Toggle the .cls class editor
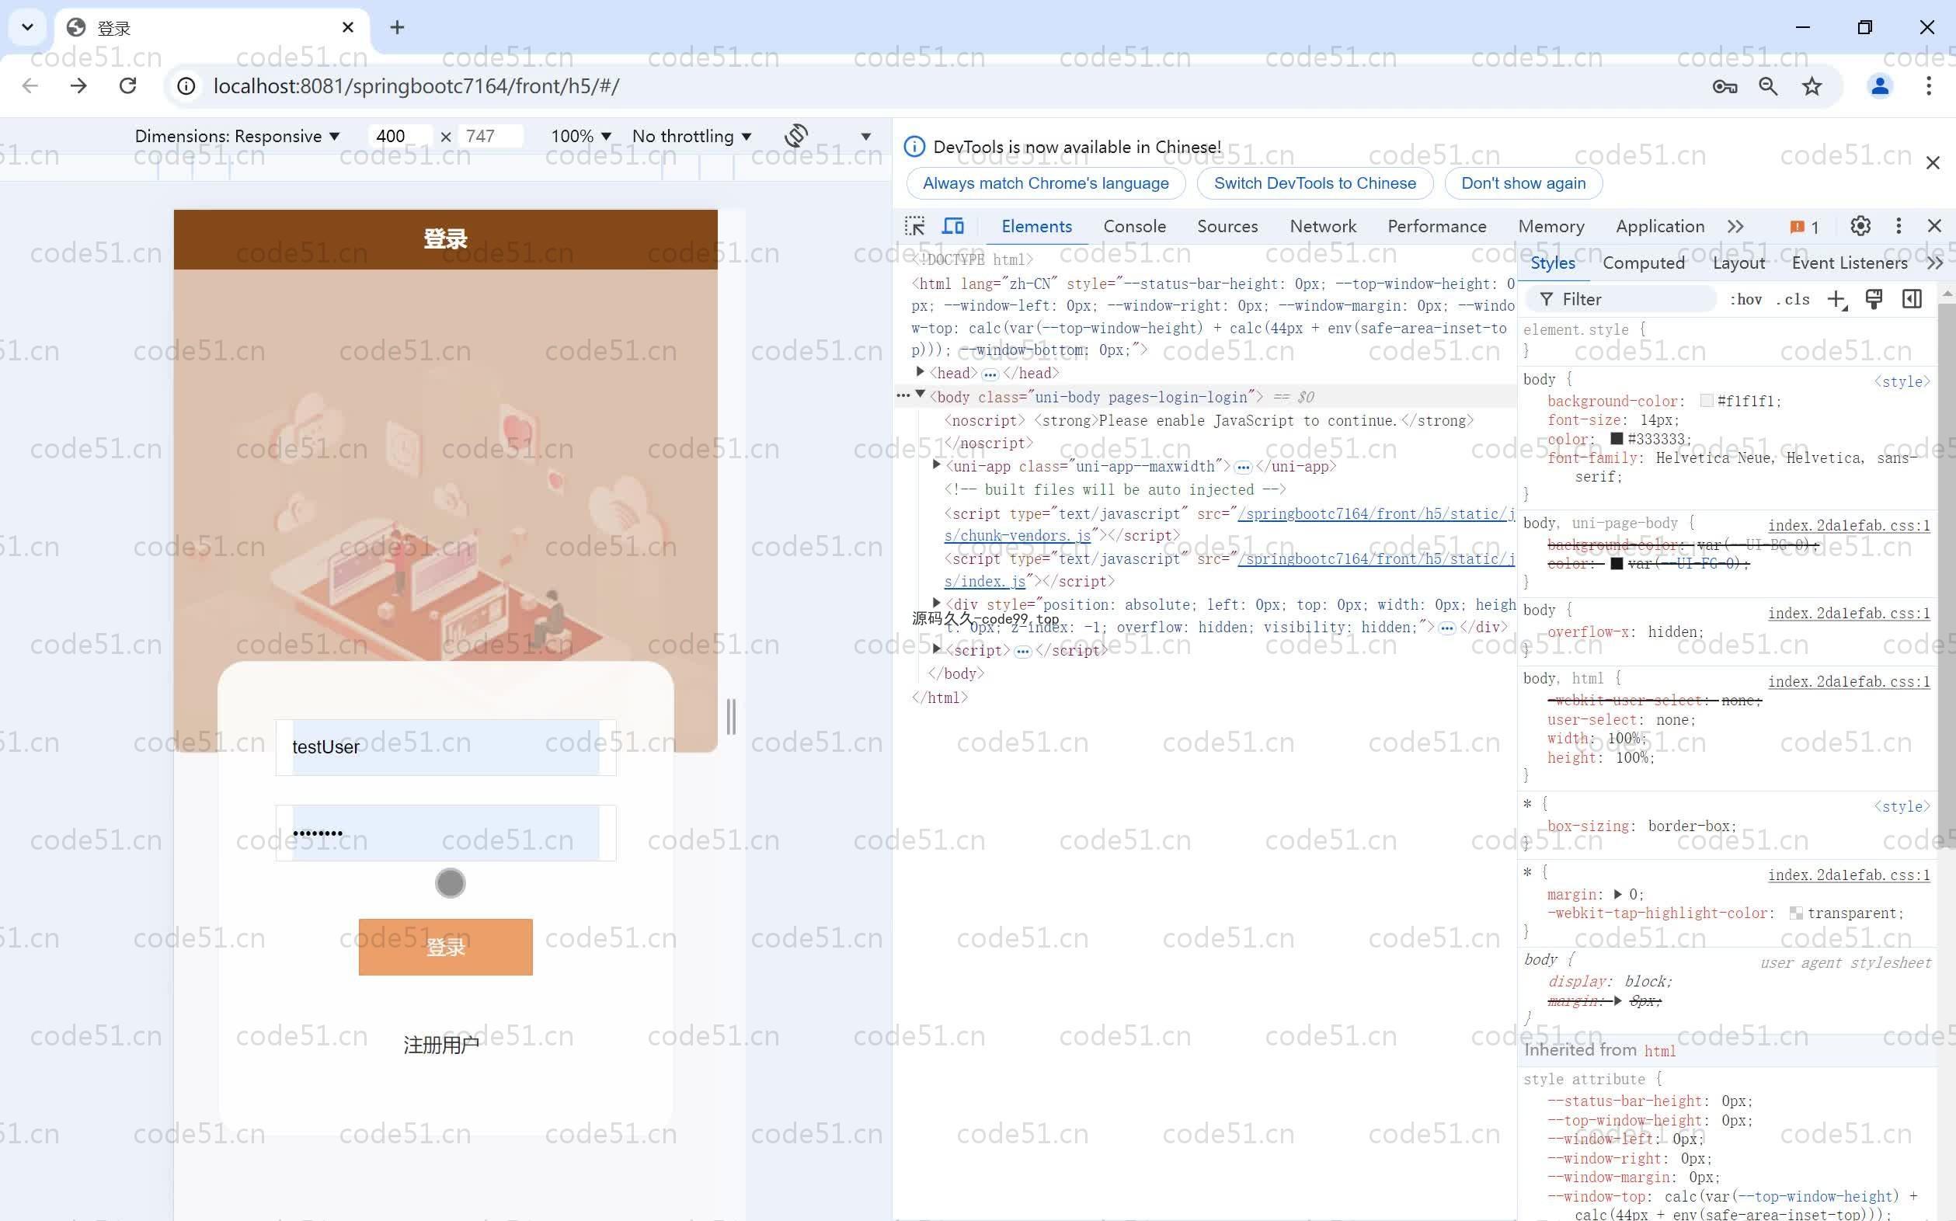The width and height of the screenshot is (1956, 1221). tap(1793, 300)
